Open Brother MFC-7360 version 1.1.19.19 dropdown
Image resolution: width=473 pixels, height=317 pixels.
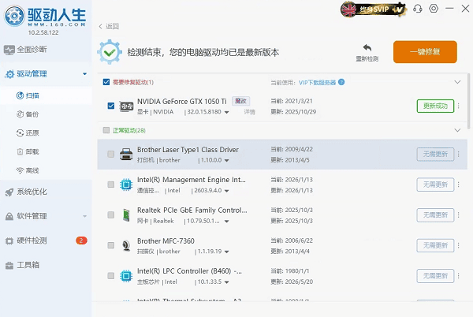[226, 252]
